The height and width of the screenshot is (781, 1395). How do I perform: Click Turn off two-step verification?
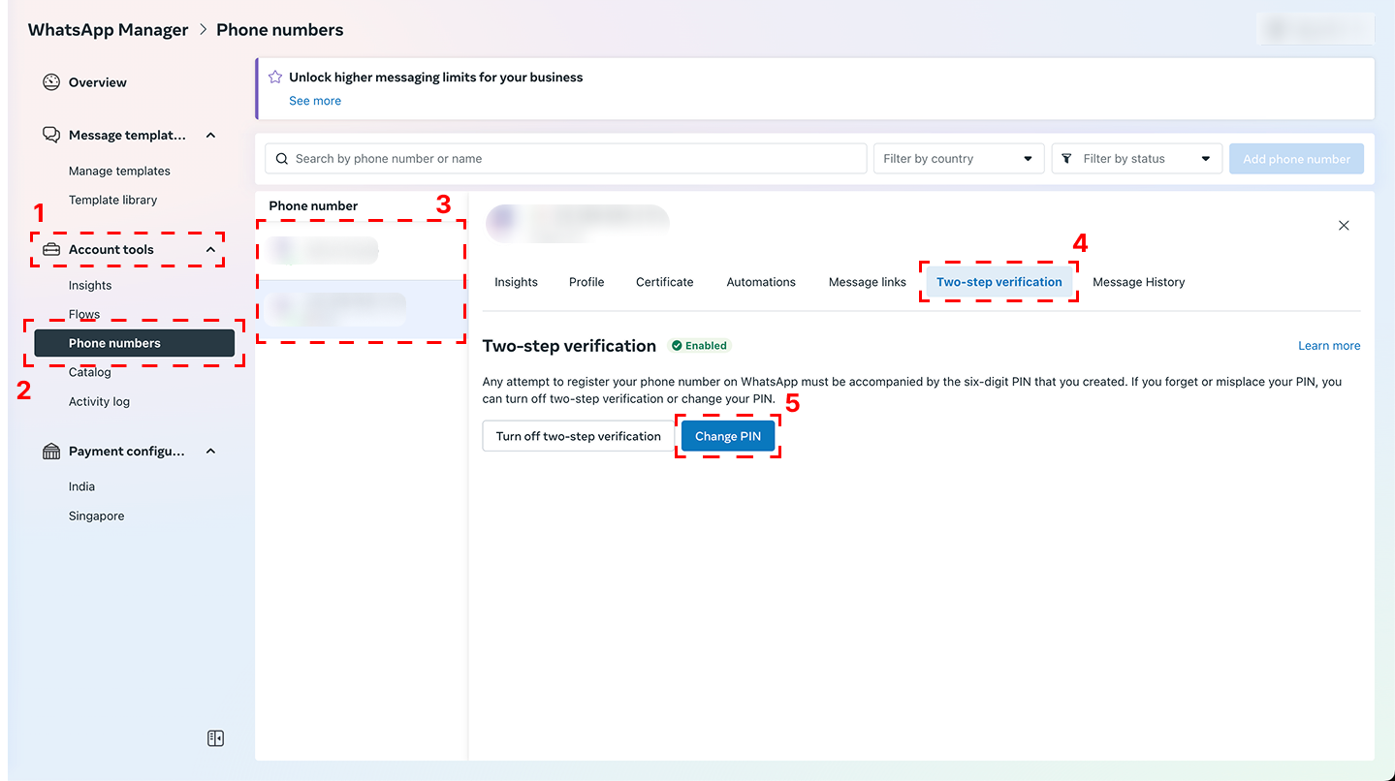click(x=579, y=436)
